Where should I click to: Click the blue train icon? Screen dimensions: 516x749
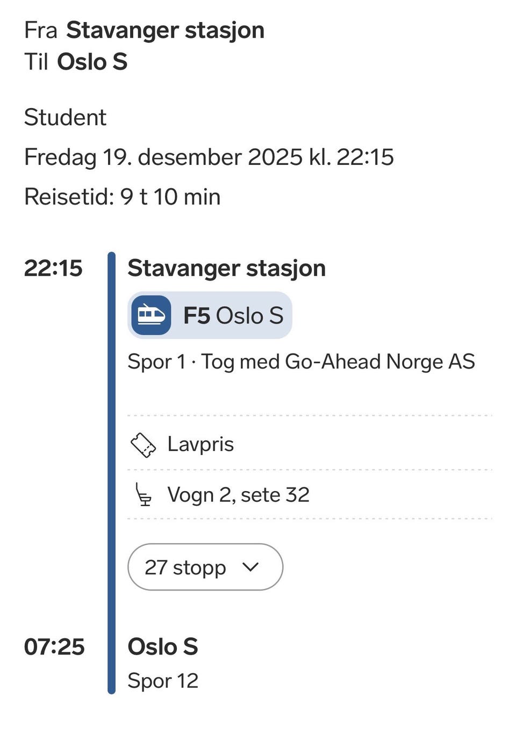151,315
